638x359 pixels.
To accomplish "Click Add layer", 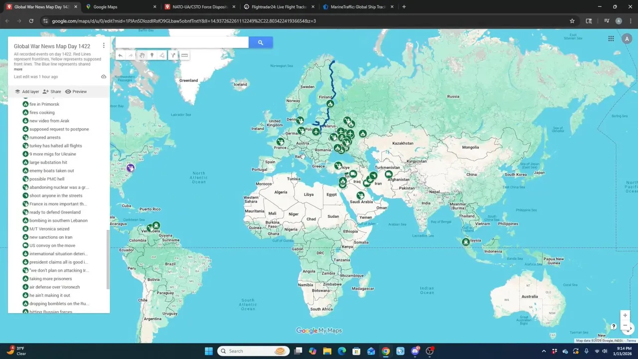I will pos(26,92).
